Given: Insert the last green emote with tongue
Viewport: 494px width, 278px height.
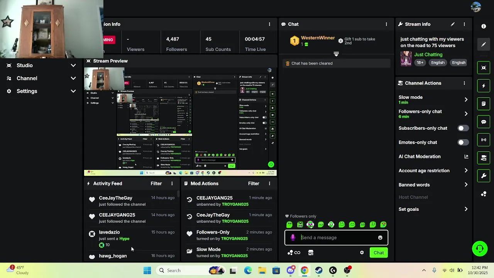Looking at the screenshot, I should pos(383,224).
